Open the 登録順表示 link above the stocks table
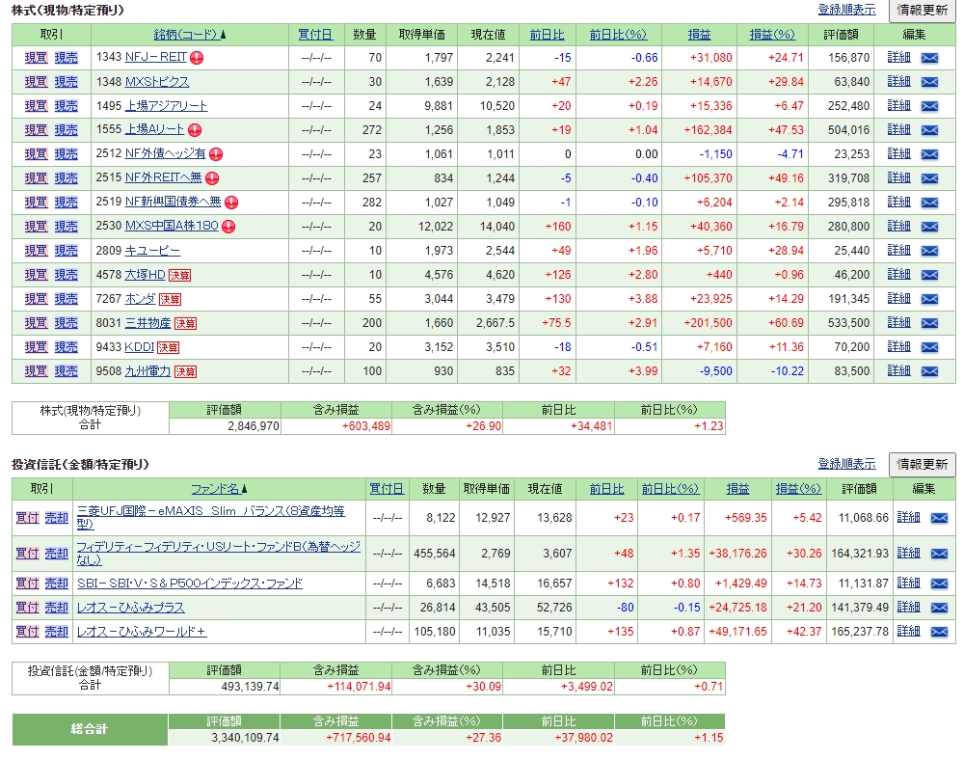 846,10
